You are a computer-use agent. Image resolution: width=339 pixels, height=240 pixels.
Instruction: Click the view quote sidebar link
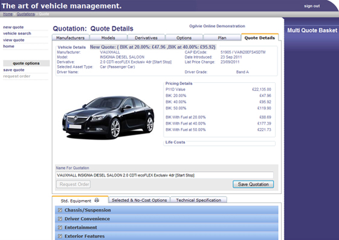coord(14,40)
